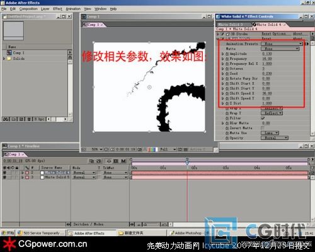Viewport: 315px width, 252px height.
Task: Select Comp 1 tab in Composition window
Action: point(93,25)
